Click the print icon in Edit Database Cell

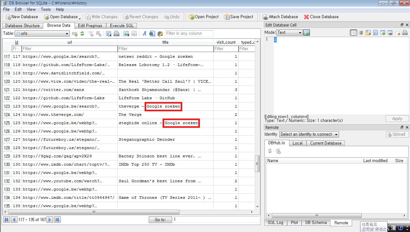point(405,33)
